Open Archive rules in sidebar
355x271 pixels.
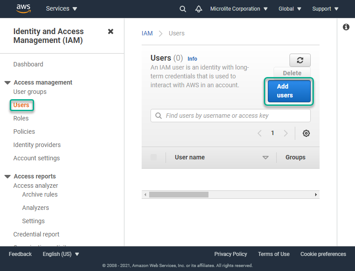tap(40, 194)
